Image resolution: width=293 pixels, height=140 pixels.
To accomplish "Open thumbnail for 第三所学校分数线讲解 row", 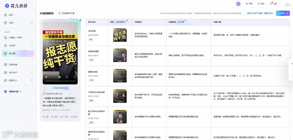I will click(120, 116).
